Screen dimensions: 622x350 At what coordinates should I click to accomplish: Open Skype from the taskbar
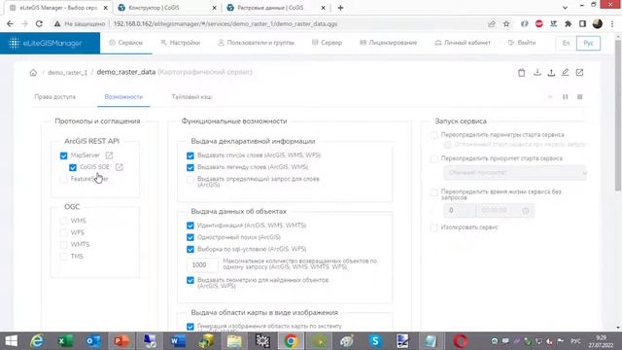pos(374,341)
